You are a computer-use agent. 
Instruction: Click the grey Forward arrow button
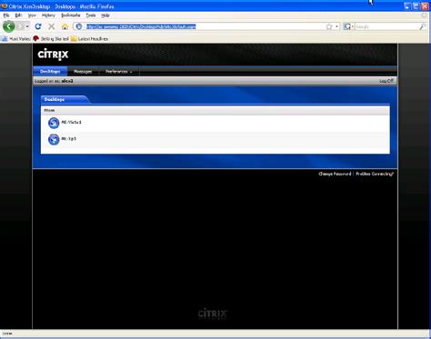[x=20, y=26]
